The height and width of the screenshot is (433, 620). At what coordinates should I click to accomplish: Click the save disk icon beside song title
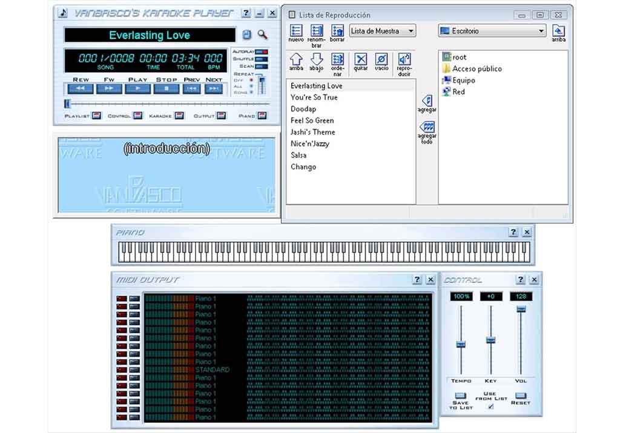click(x=246, y=35)
